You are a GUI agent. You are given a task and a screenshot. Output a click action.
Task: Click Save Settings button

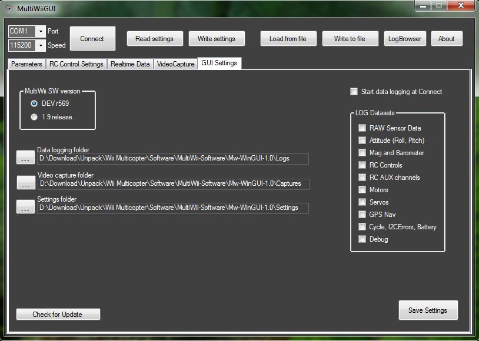click(x=428, y=310)
